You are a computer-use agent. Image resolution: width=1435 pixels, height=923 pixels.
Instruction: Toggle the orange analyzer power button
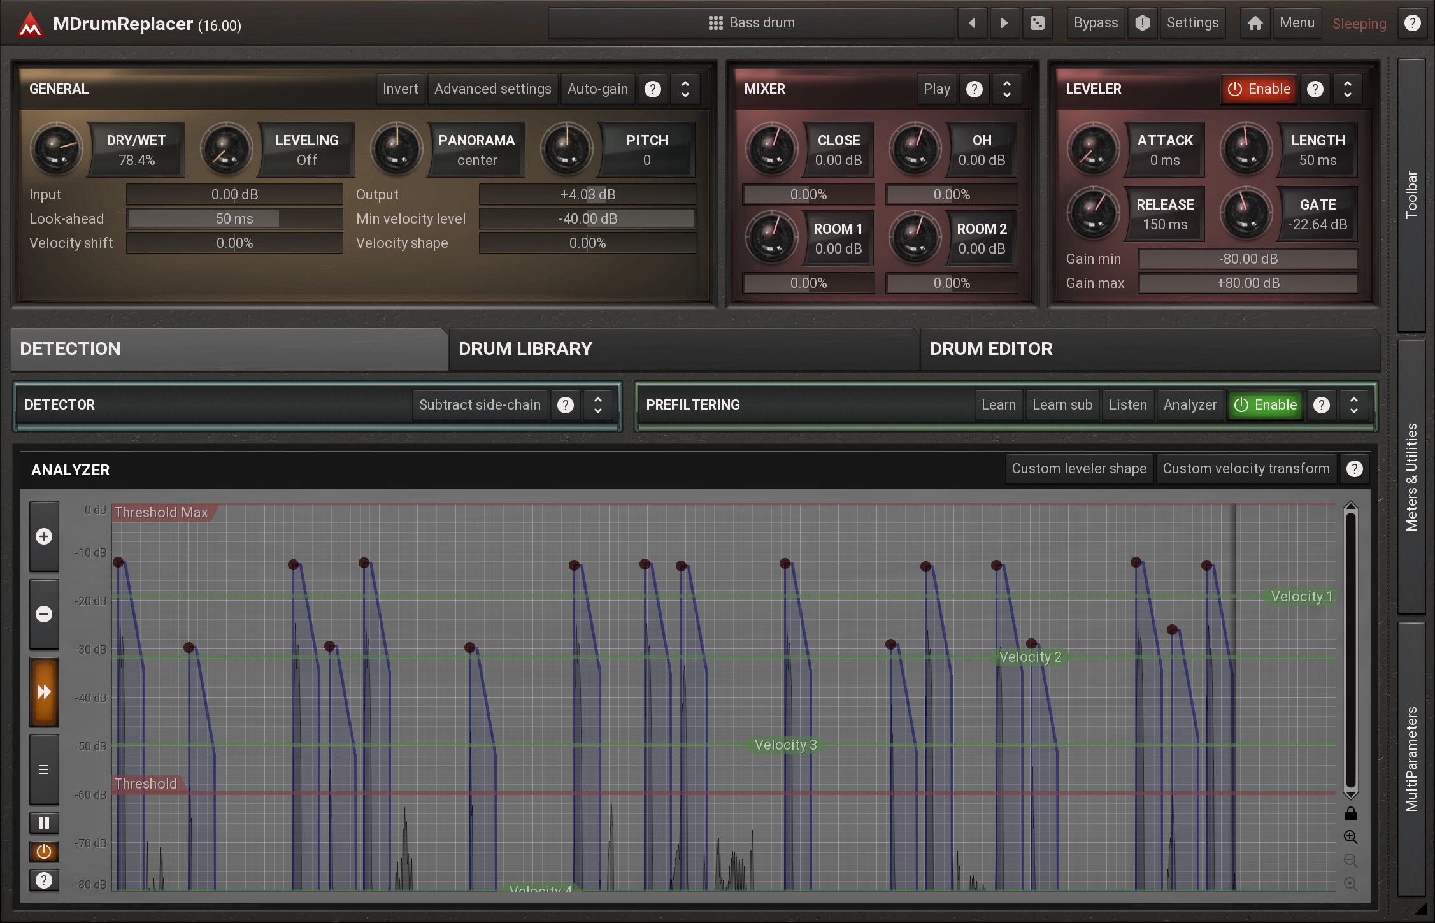coord(44,852)
